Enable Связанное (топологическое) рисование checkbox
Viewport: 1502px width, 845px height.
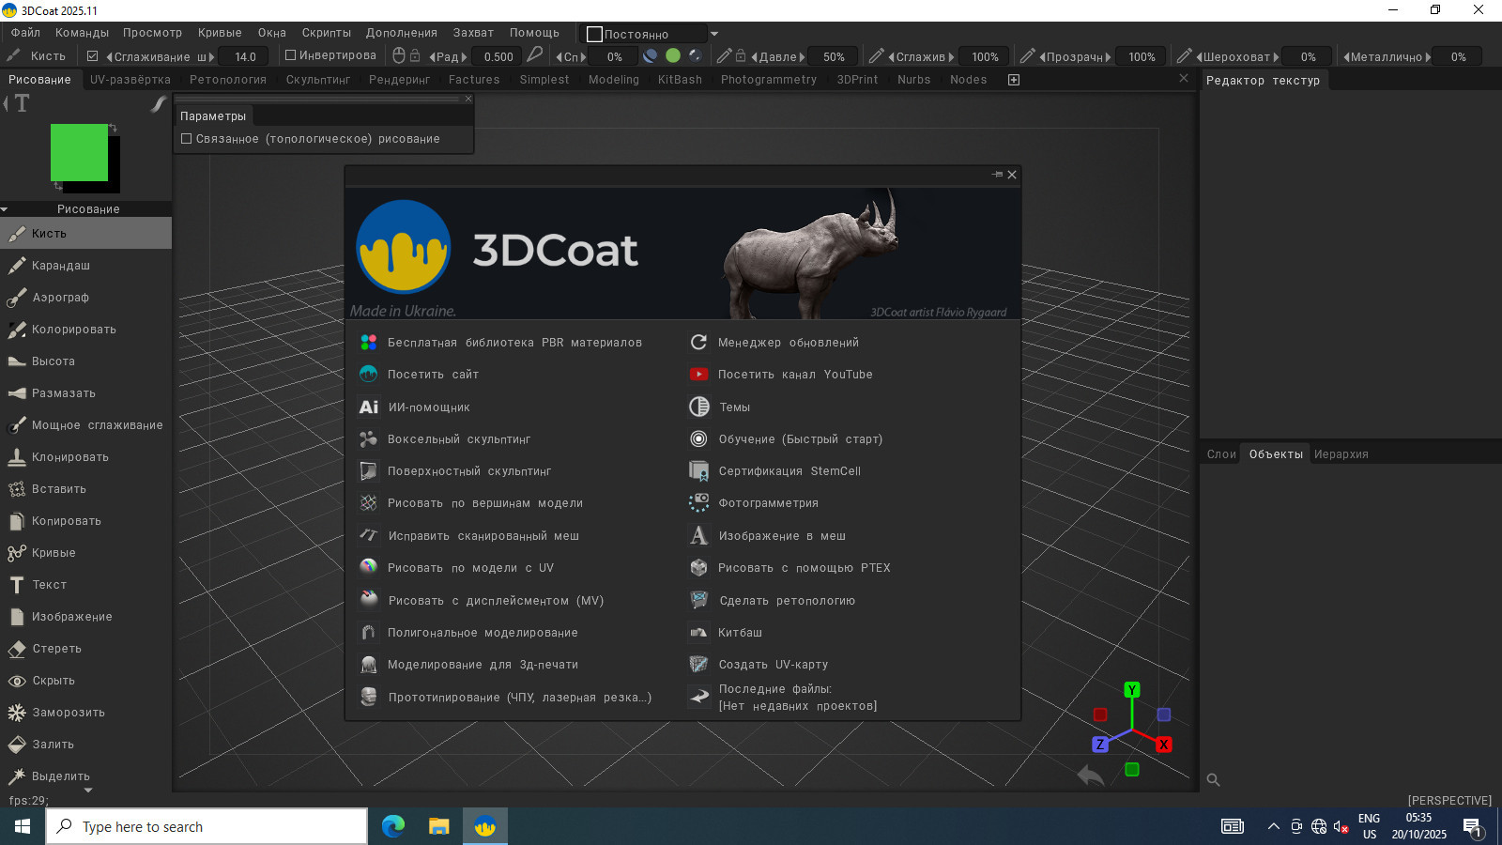pos(187,139)
